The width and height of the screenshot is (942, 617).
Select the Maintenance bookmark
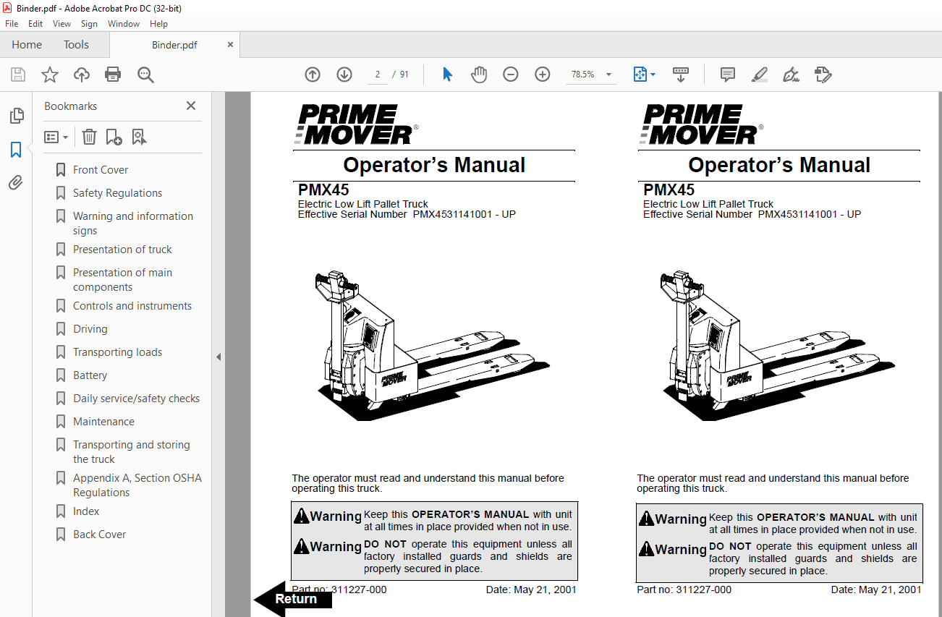coord(103,422)
